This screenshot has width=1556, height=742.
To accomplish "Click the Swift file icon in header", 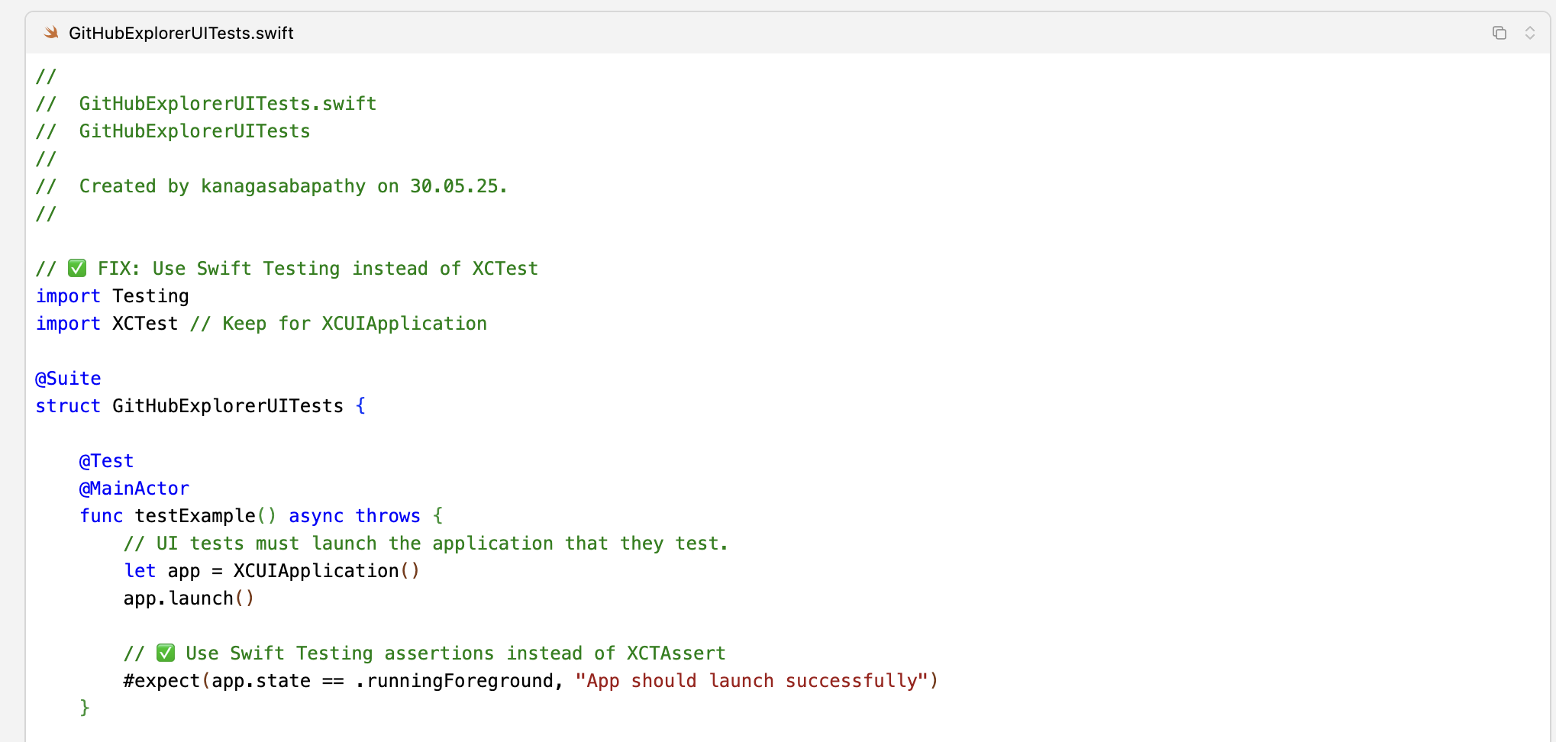I will (x=51, y=33).
